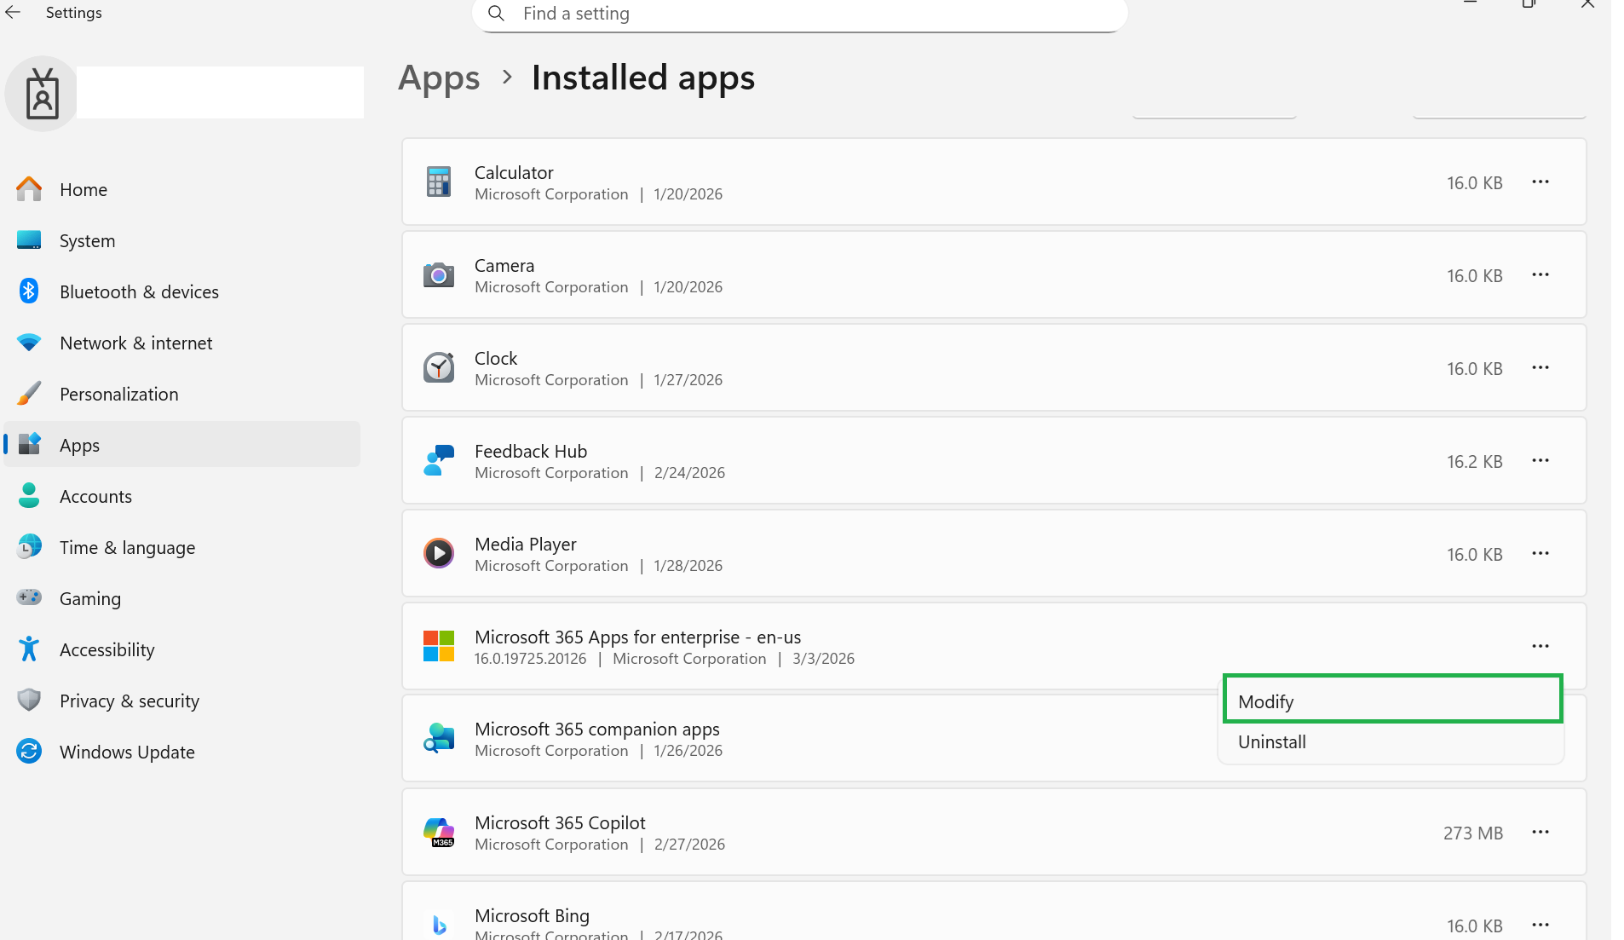
Task: Click the Personalization paintbrush icon
Action: [29, 394]
